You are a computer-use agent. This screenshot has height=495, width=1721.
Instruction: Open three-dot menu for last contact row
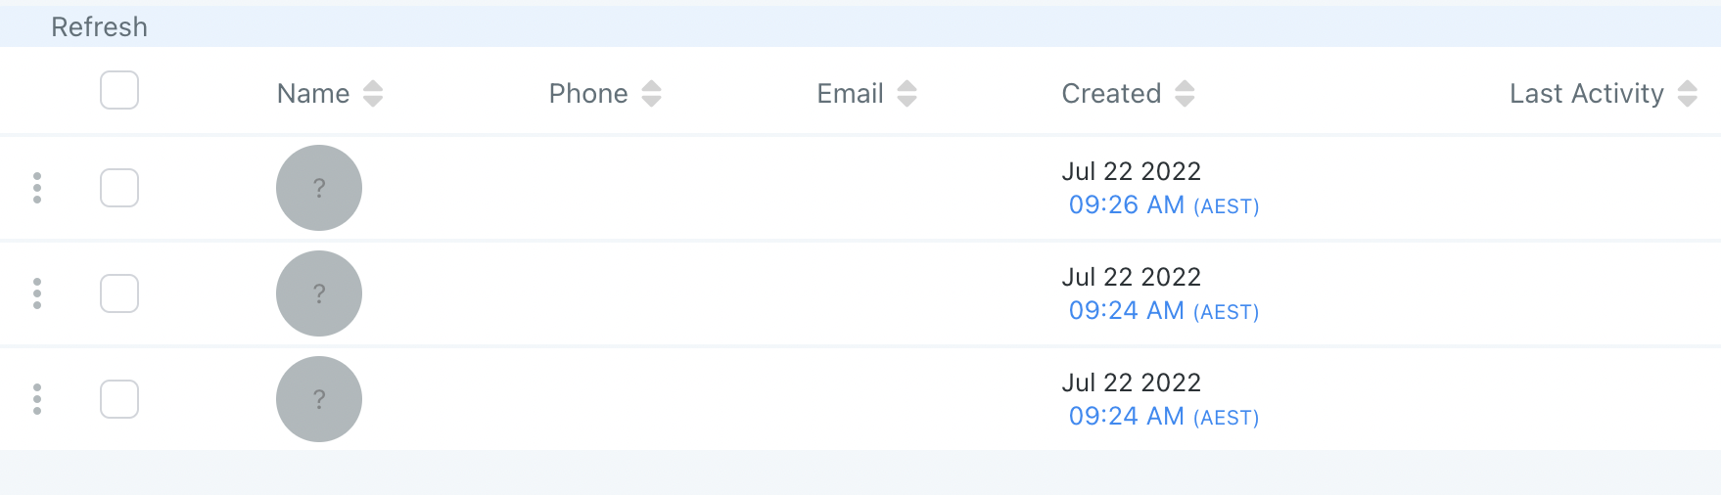tap(37, 399)
